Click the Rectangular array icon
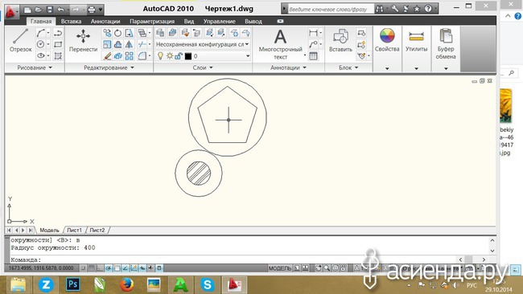 (x=129, y=56)
